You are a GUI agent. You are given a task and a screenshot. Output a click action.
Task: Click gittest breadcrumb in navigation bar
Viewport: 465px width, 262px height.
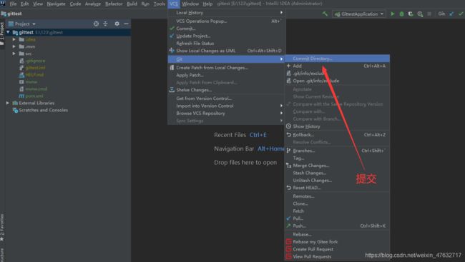coord(11,14)
